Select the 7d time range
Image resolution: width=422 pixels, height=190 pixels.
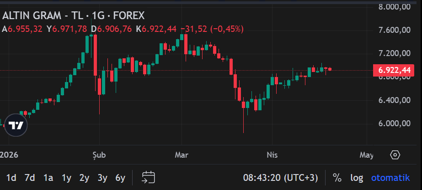pos(30,177)
